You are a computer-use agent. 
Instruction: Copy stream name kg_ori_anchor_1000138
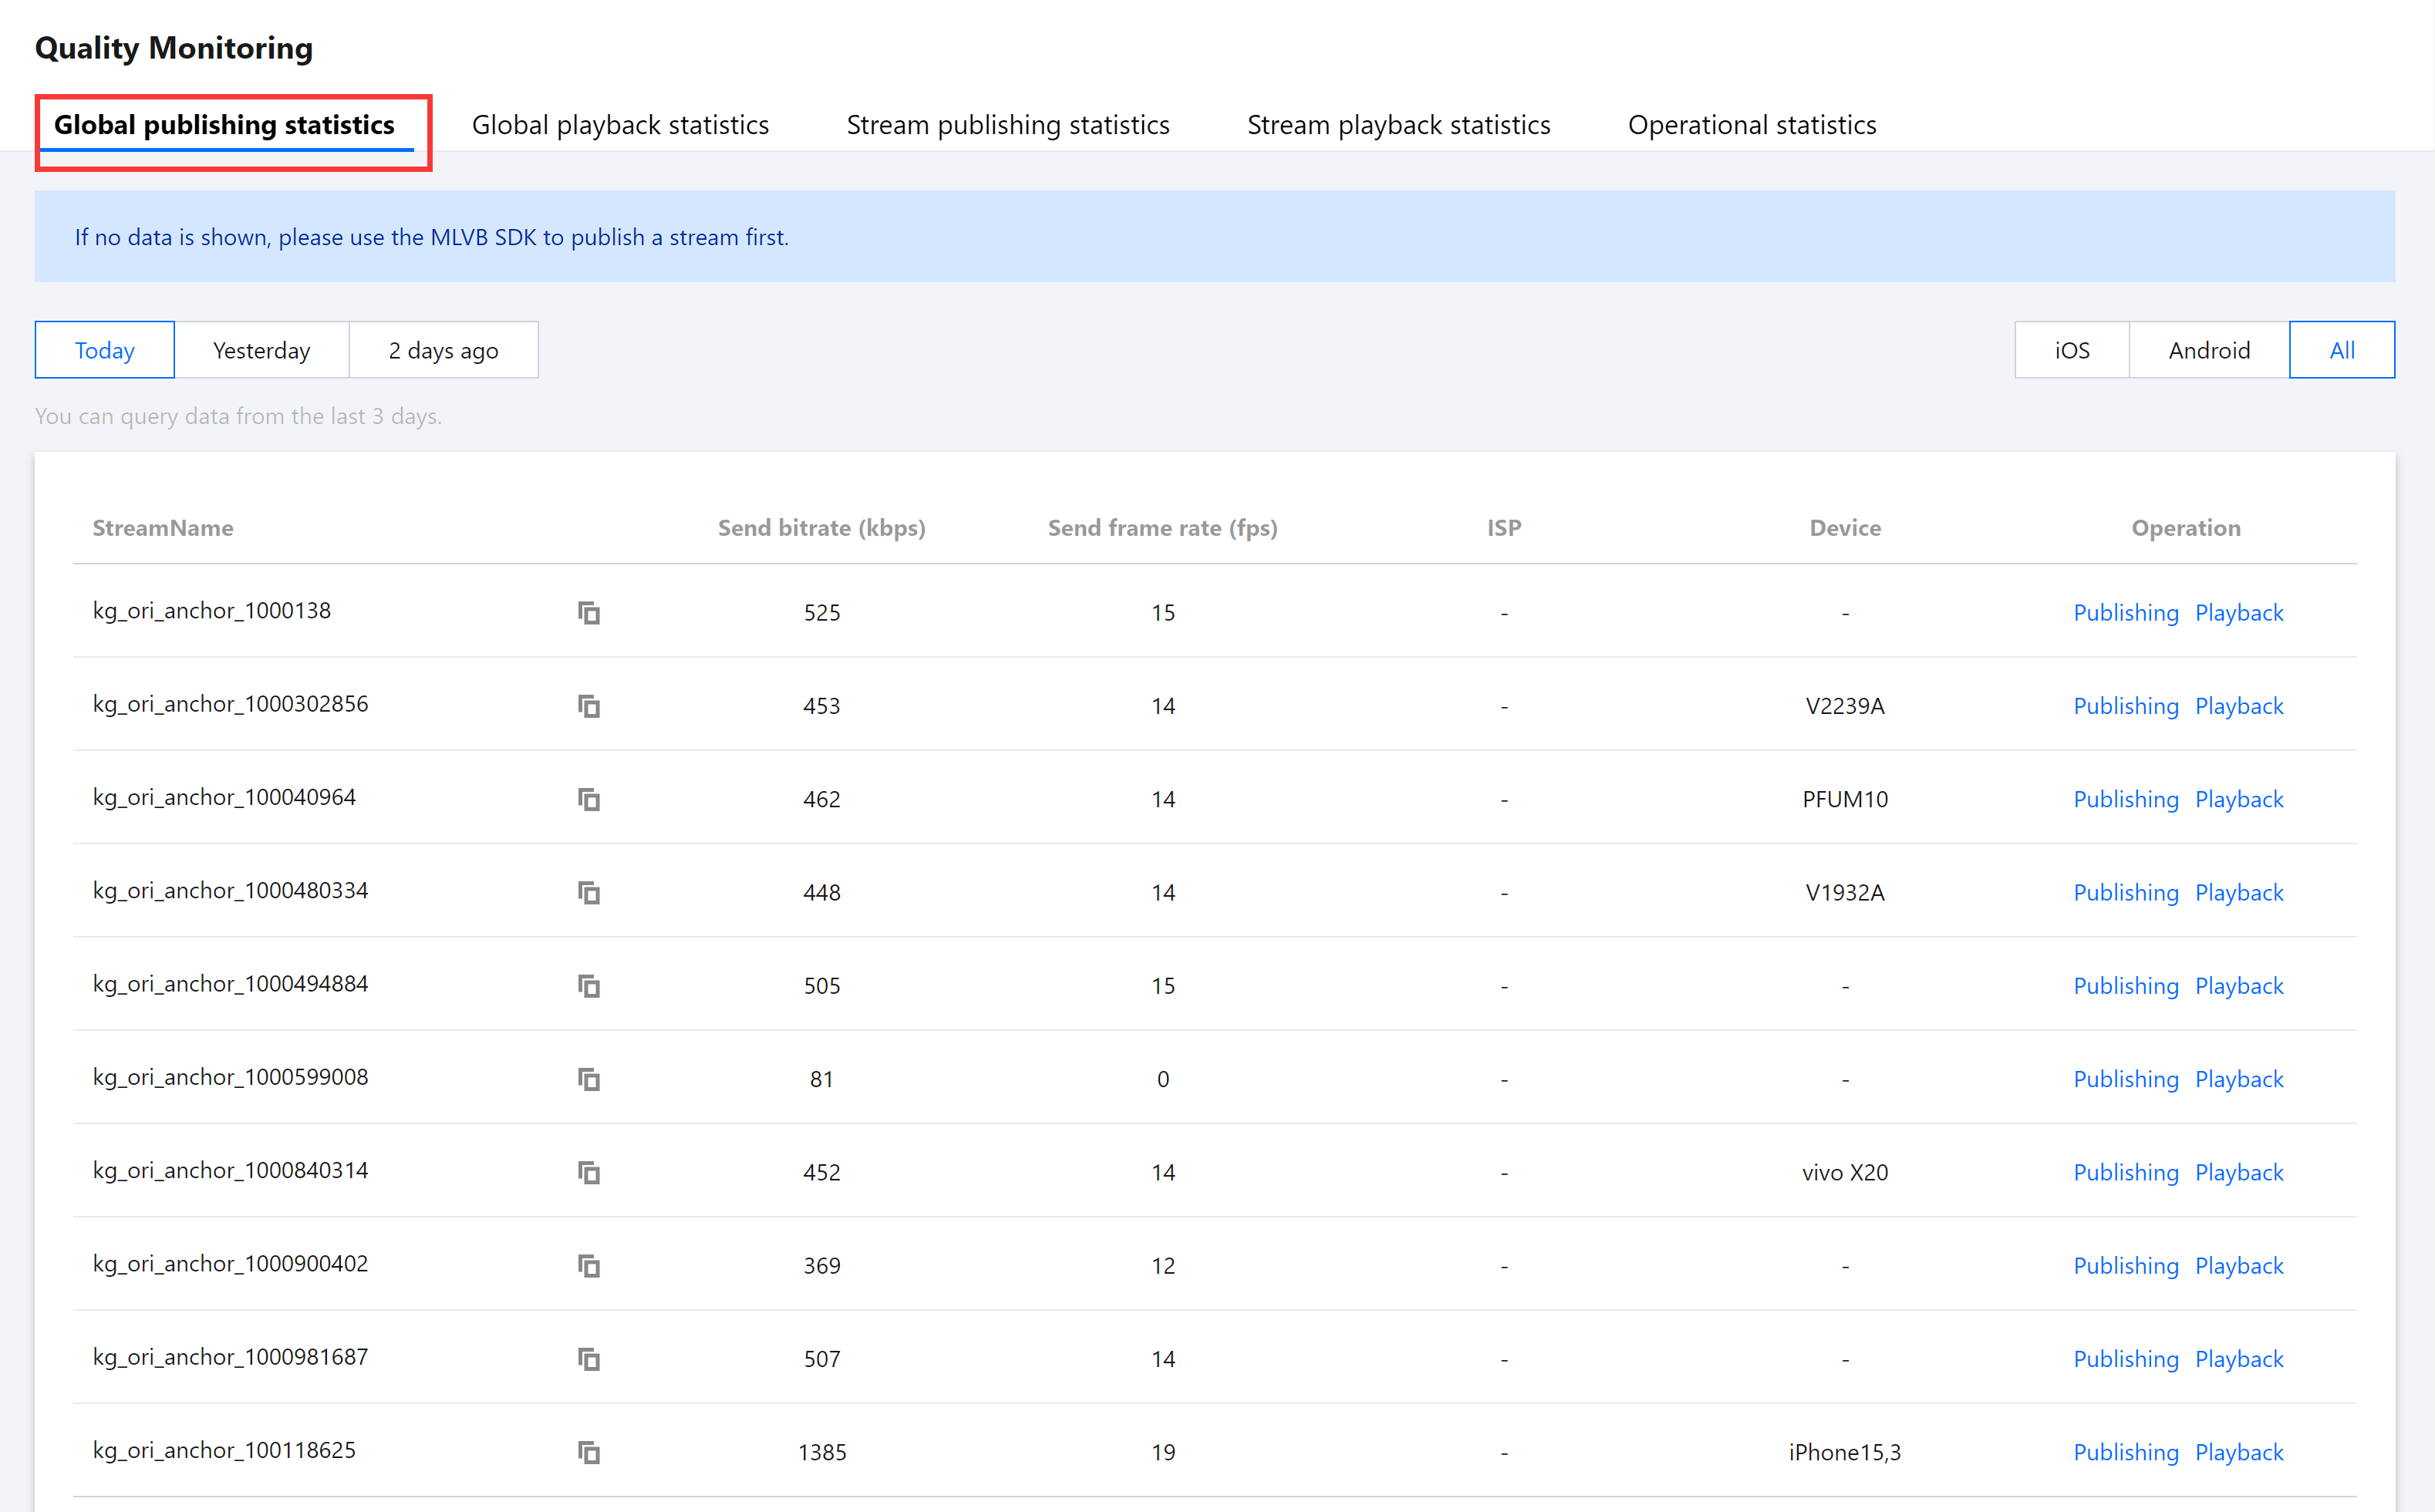point(589,612)
